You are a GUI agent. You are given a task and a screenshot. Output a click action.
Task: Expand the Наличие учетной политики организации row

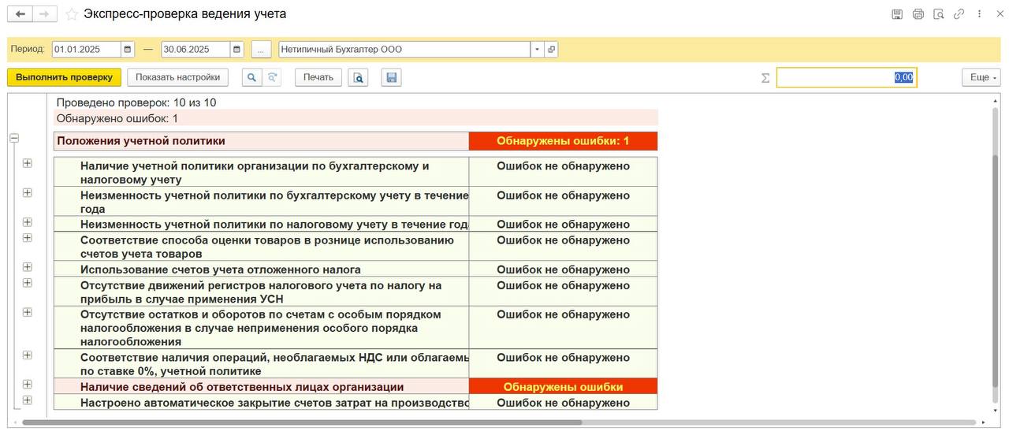[x=28, y=163]
